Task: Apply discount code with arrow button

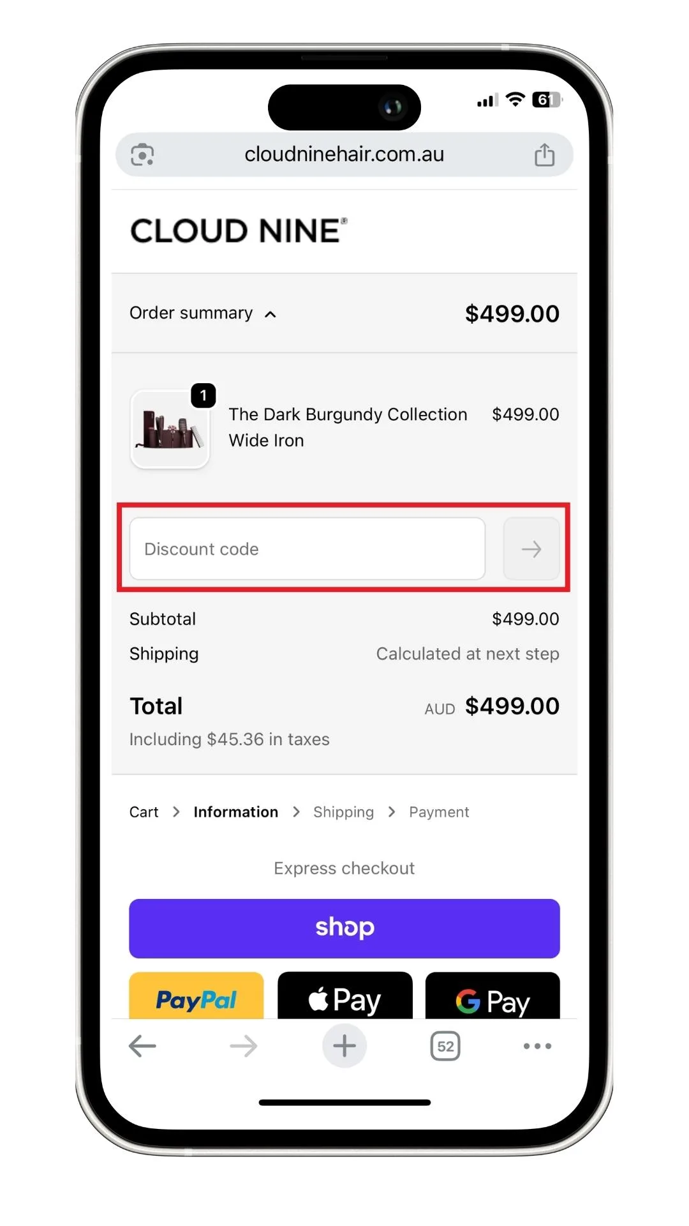Action: pos(531,549)
